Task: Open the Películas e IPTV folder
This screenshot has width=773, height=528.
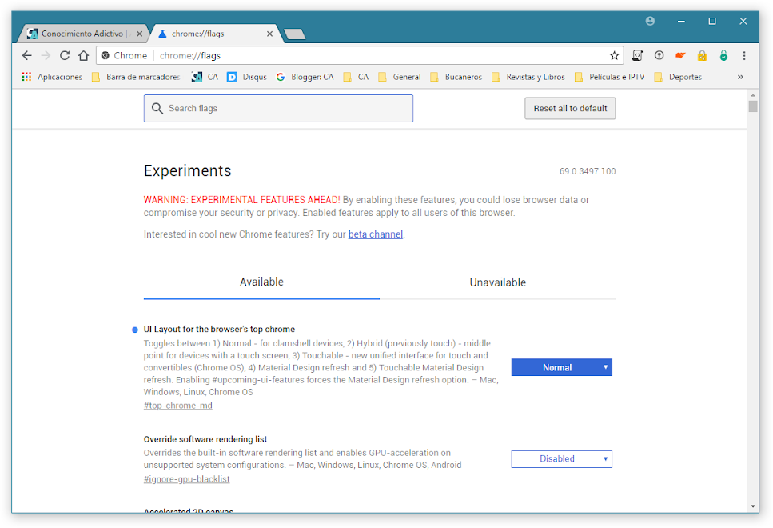Action: [x=610, y=77]
